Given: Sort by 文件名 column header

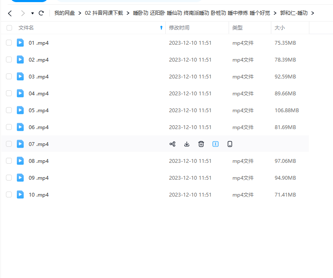Looking at the screenshot, I should [x=26, y=28].
